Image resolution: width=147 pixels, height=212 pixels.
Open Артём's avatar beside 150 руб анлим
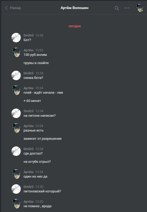[16, 52]
